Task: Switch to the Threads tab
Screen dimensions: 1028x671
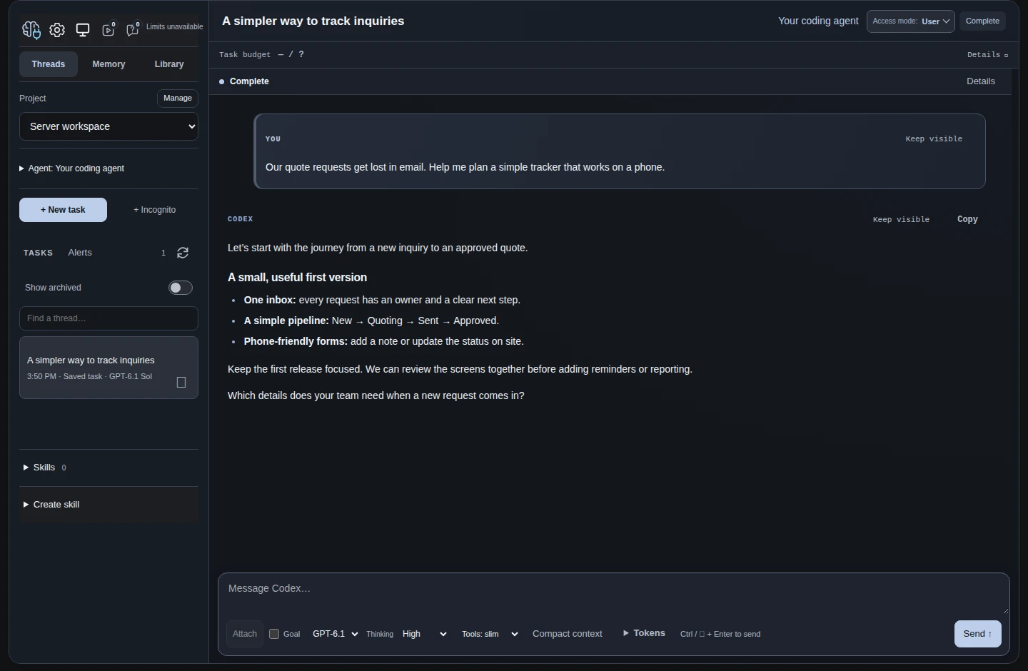Action: [x=49, y=64]
